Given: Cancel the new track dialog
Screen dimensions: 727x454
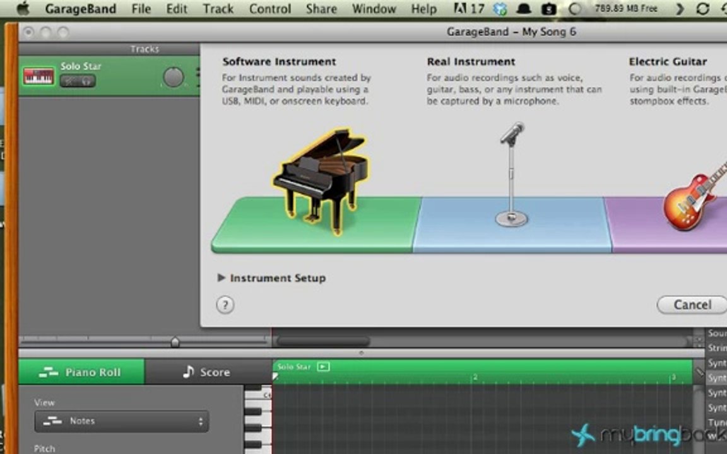Looking at the screenshot, I should (x=692, y=305).
